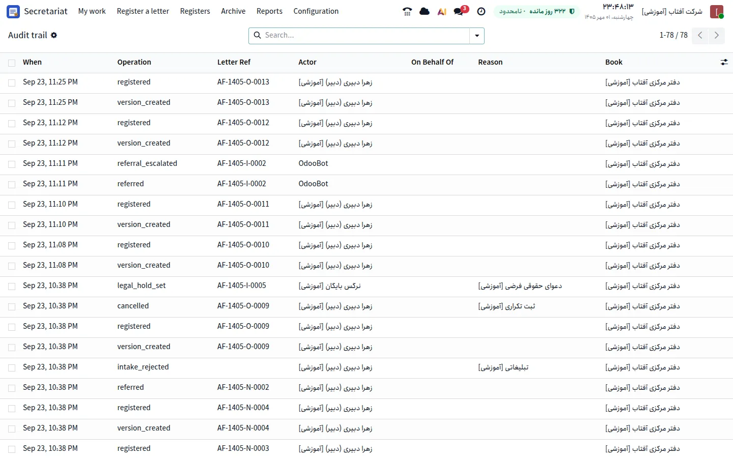Open conversations with 3 unread messages
This screenshot has width=733, height=458.
(461, 11)
